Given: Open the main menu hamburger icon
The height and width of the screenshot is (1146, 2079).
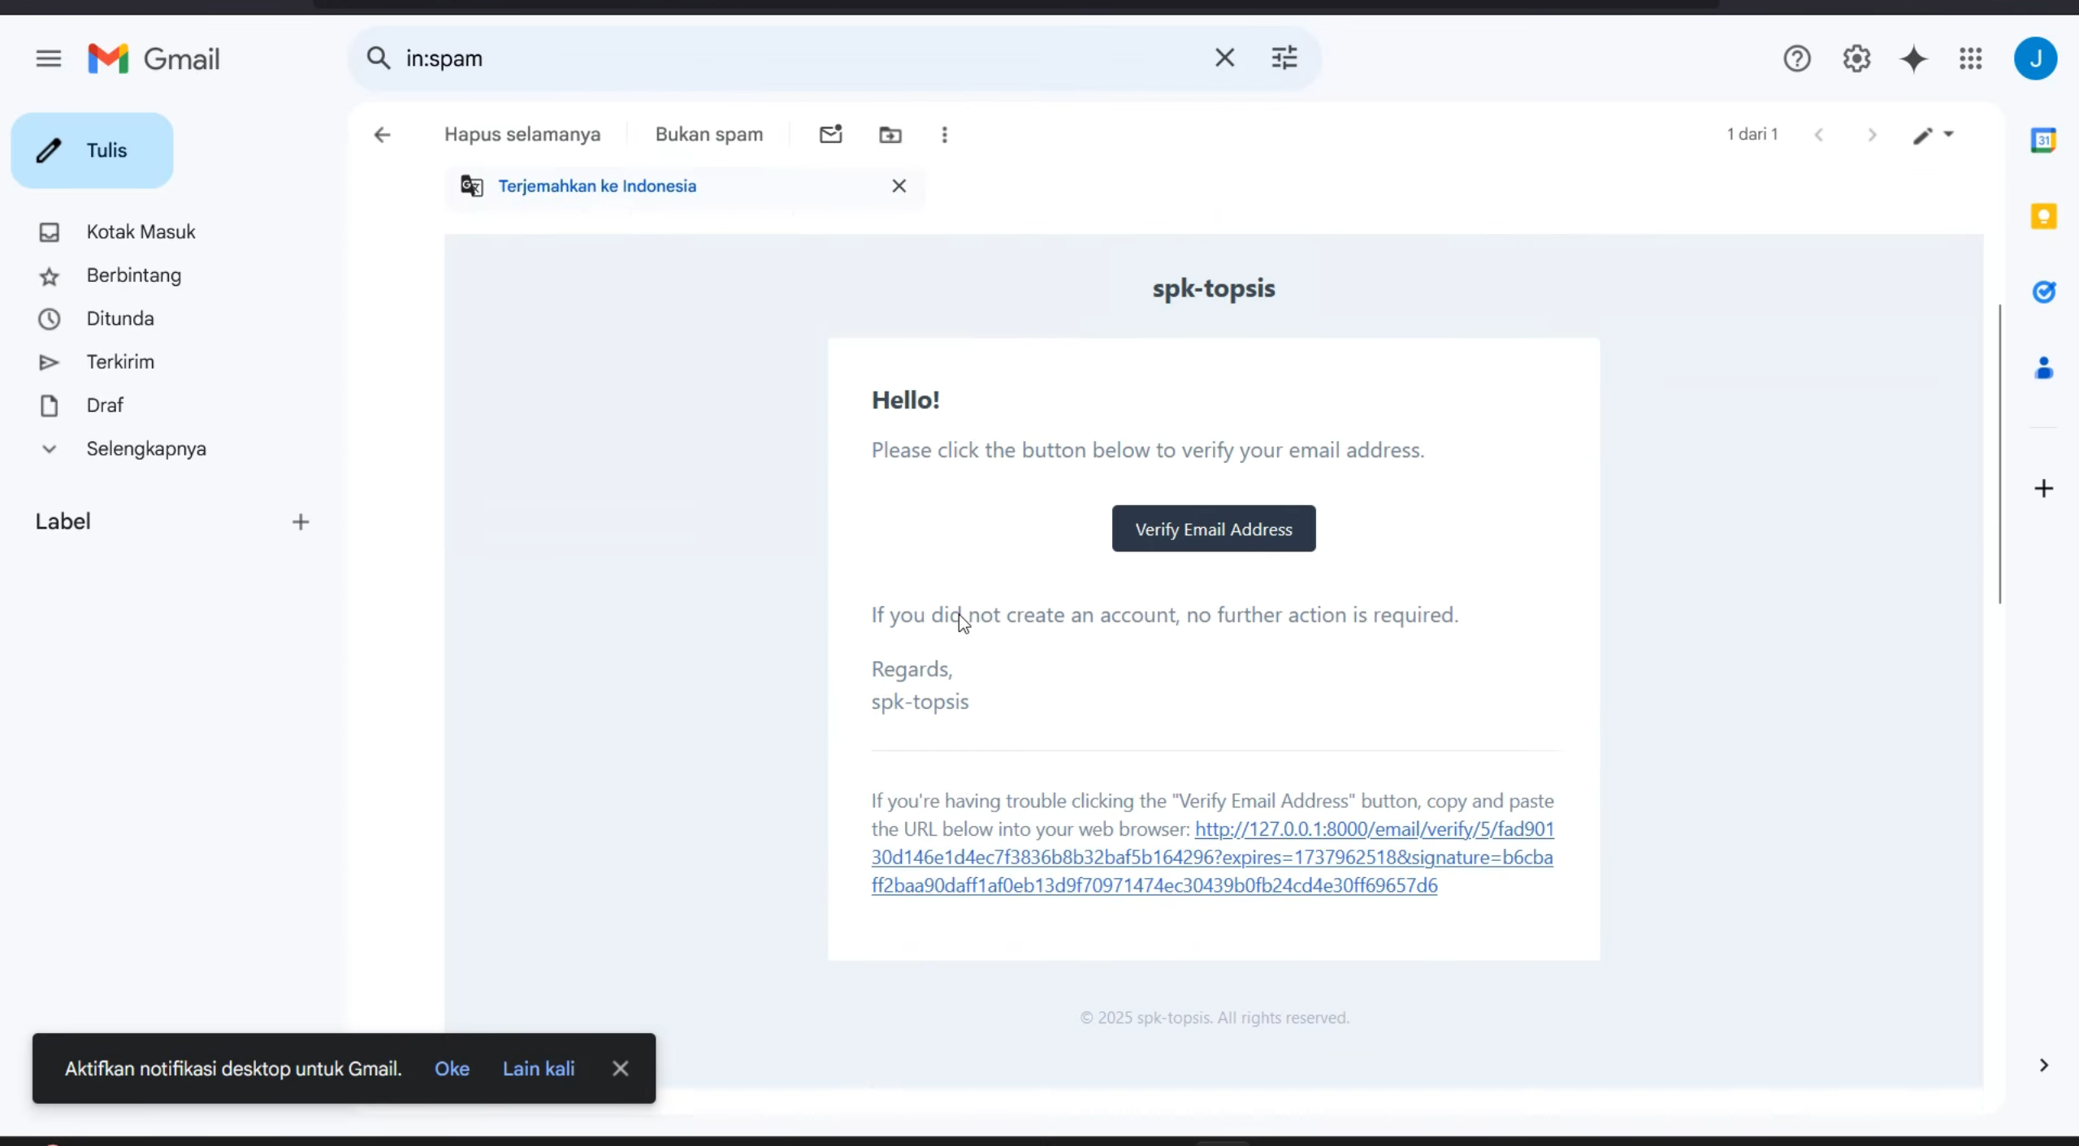Looking at the screenshot, I should tap(48, 58).
